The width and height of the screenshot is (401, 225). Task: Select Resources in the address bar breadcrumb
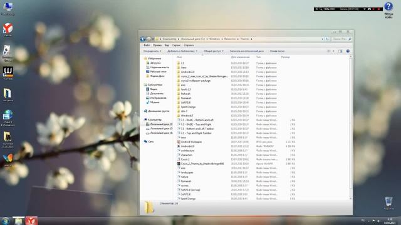pos(230,39)
